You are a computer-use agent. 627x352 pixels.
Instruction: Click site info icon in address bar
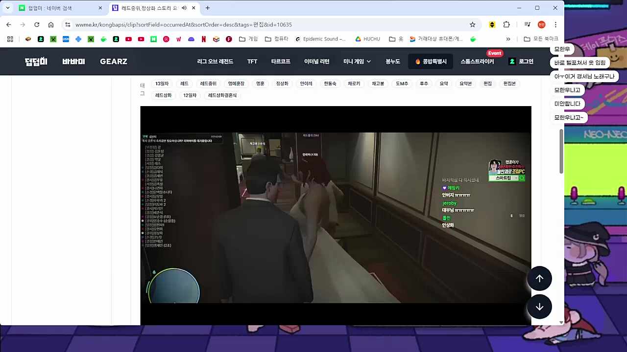[68, 24]
